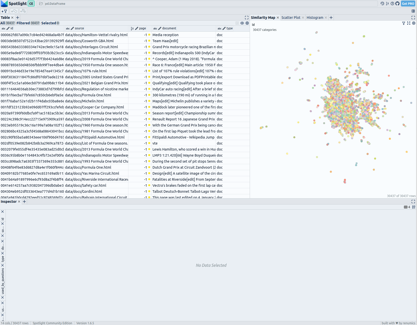417x325 pixels.
Task: Click the inspector column count icon
Action: click(x=407, y=207)
